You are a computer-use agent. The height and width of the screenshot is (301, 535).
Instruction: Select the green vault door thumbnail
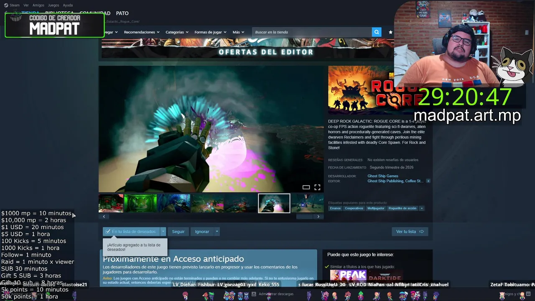(x=140, y=203)
